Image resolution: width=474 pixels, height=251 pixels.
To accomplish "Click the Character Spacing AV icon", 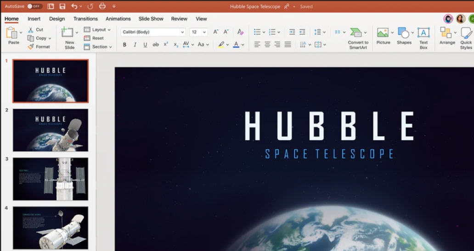I will (x=186, y=44).
